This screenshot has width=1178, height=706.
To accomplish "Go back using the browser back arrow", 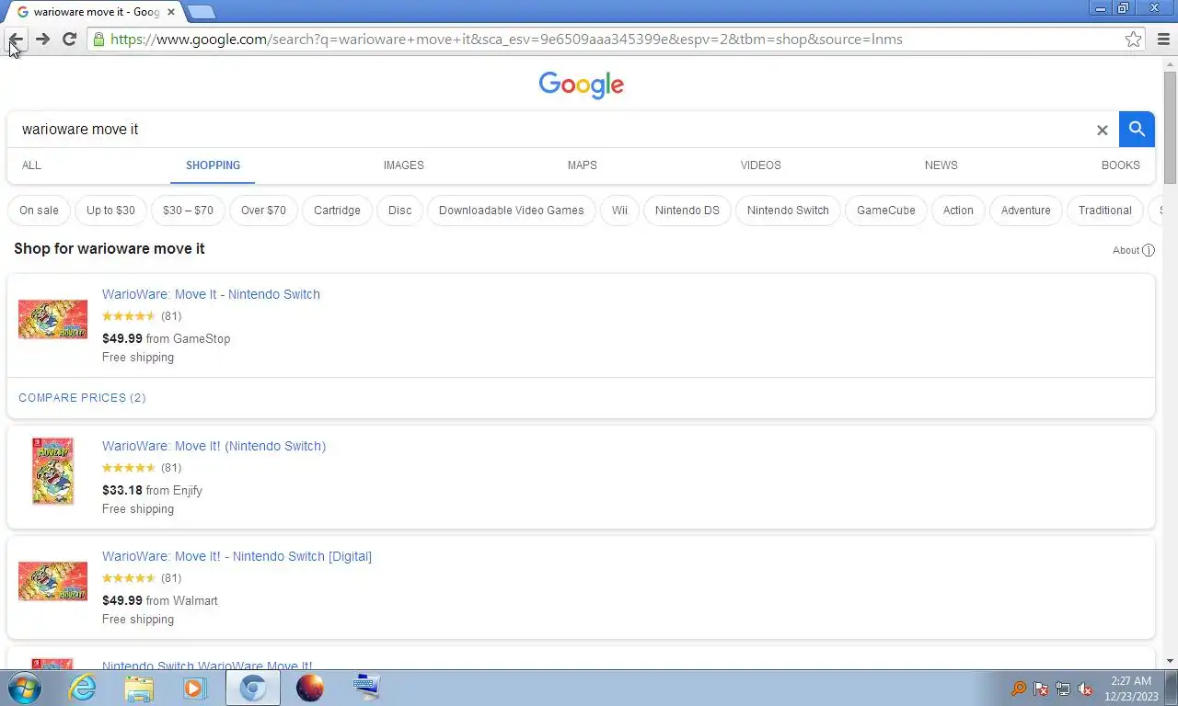I will point(16,39).
